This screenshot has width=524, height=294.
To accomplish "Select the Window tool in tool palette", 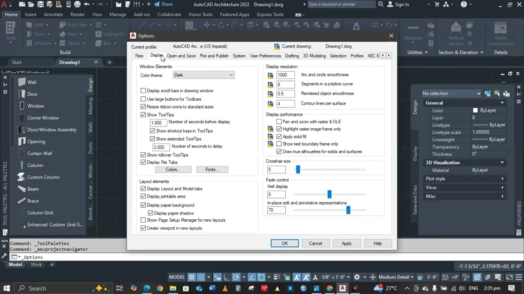I will tap(31, 106).
